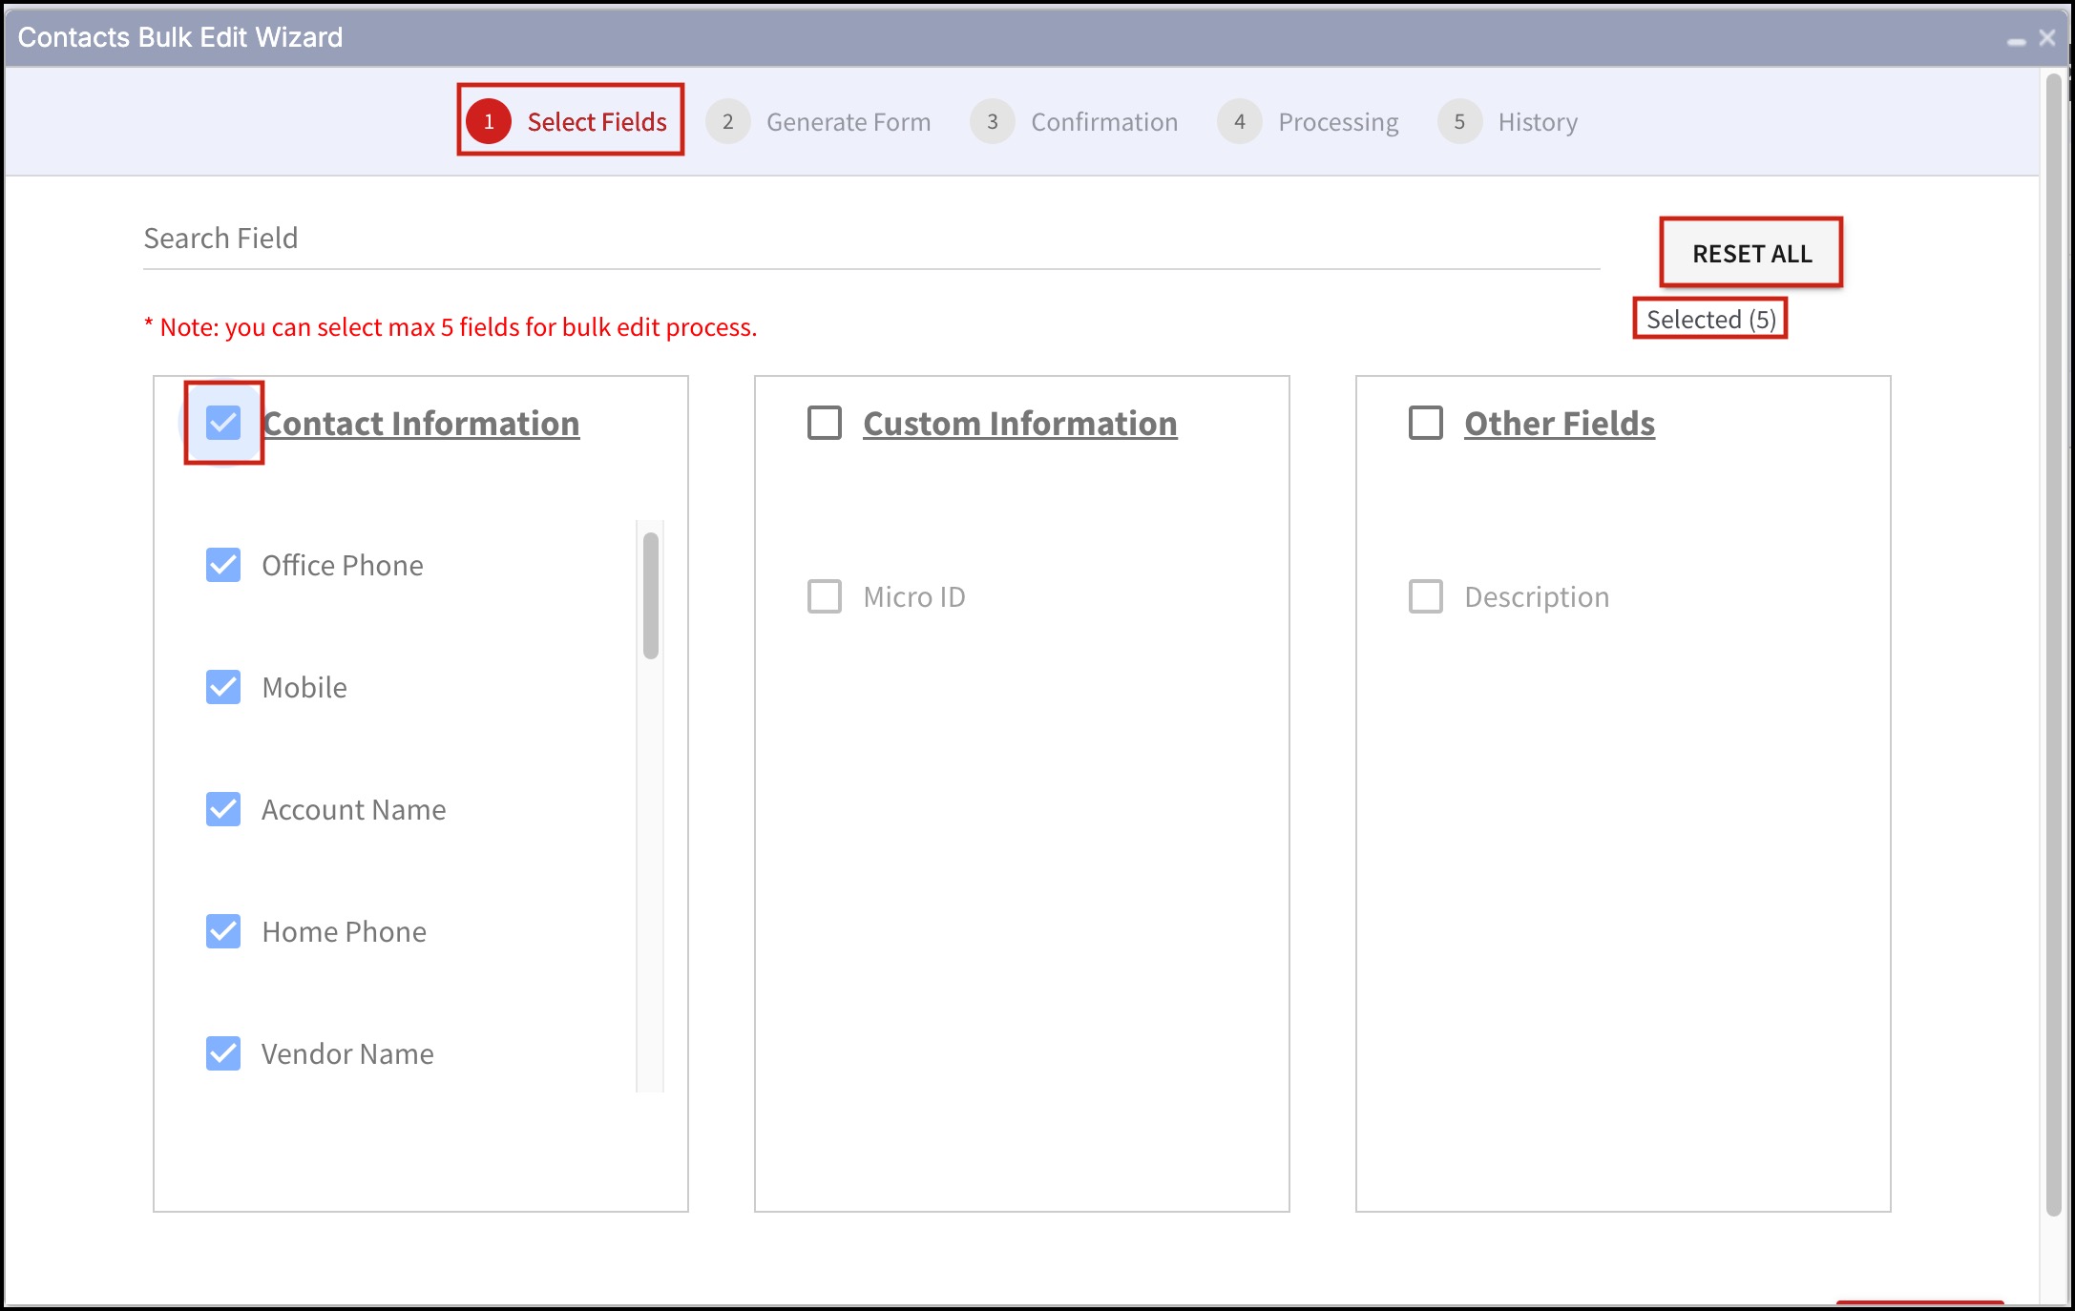Click the step 4 Processing circle
This screenshot has height=1311, width=2075.
click(1239, 122)
